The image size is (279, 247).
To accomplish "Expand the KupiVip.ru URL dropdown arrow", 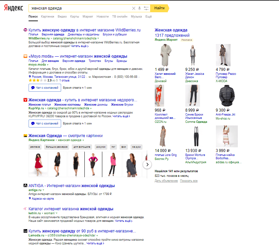I will tap(91, 108).
